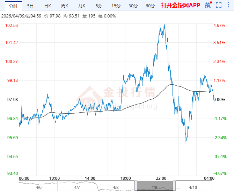
Task: Click the 101.42 price label
Action: tap(12, 43)
